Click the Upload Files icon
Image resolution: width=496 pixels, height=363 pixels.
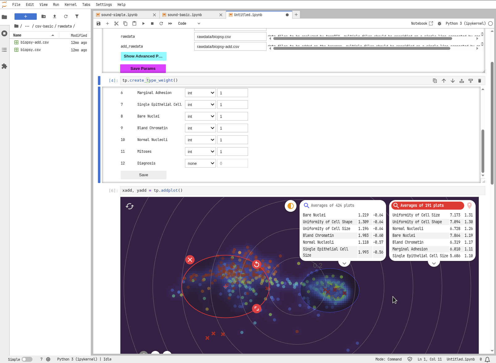(55, 16)
